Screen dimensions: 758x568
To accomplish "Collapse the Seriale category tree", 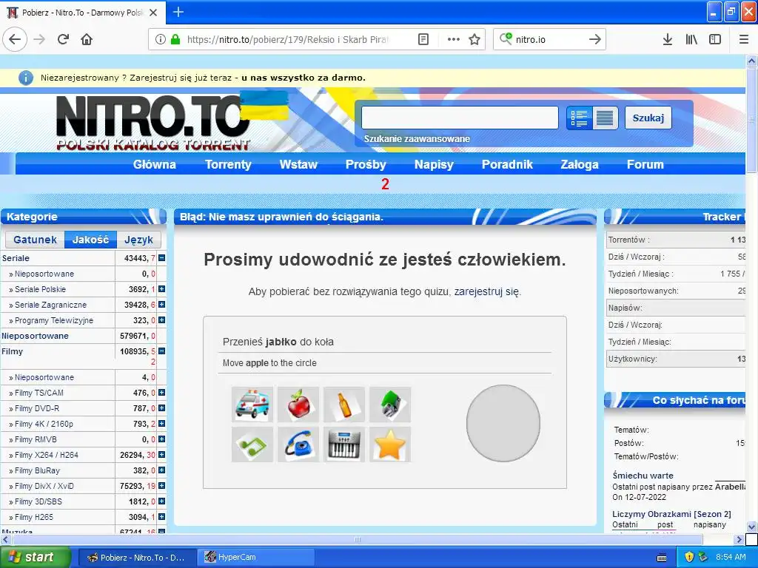I will pyautogui.click(x=162, y=258).
